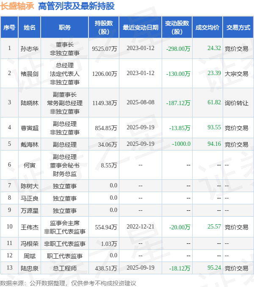
Task: Click 孙志华's trade method 竞价交易
Action: tap(237, 49)
